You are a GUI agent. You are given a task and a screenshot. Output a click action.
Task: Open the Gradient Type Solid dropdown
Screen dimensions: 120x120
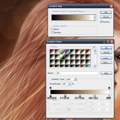(75, 79)
